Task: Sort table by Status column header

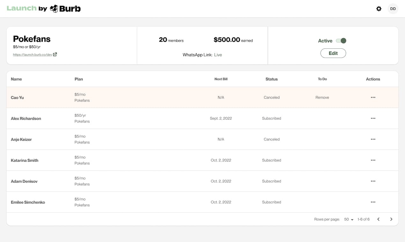Action: tap(272, 79)
